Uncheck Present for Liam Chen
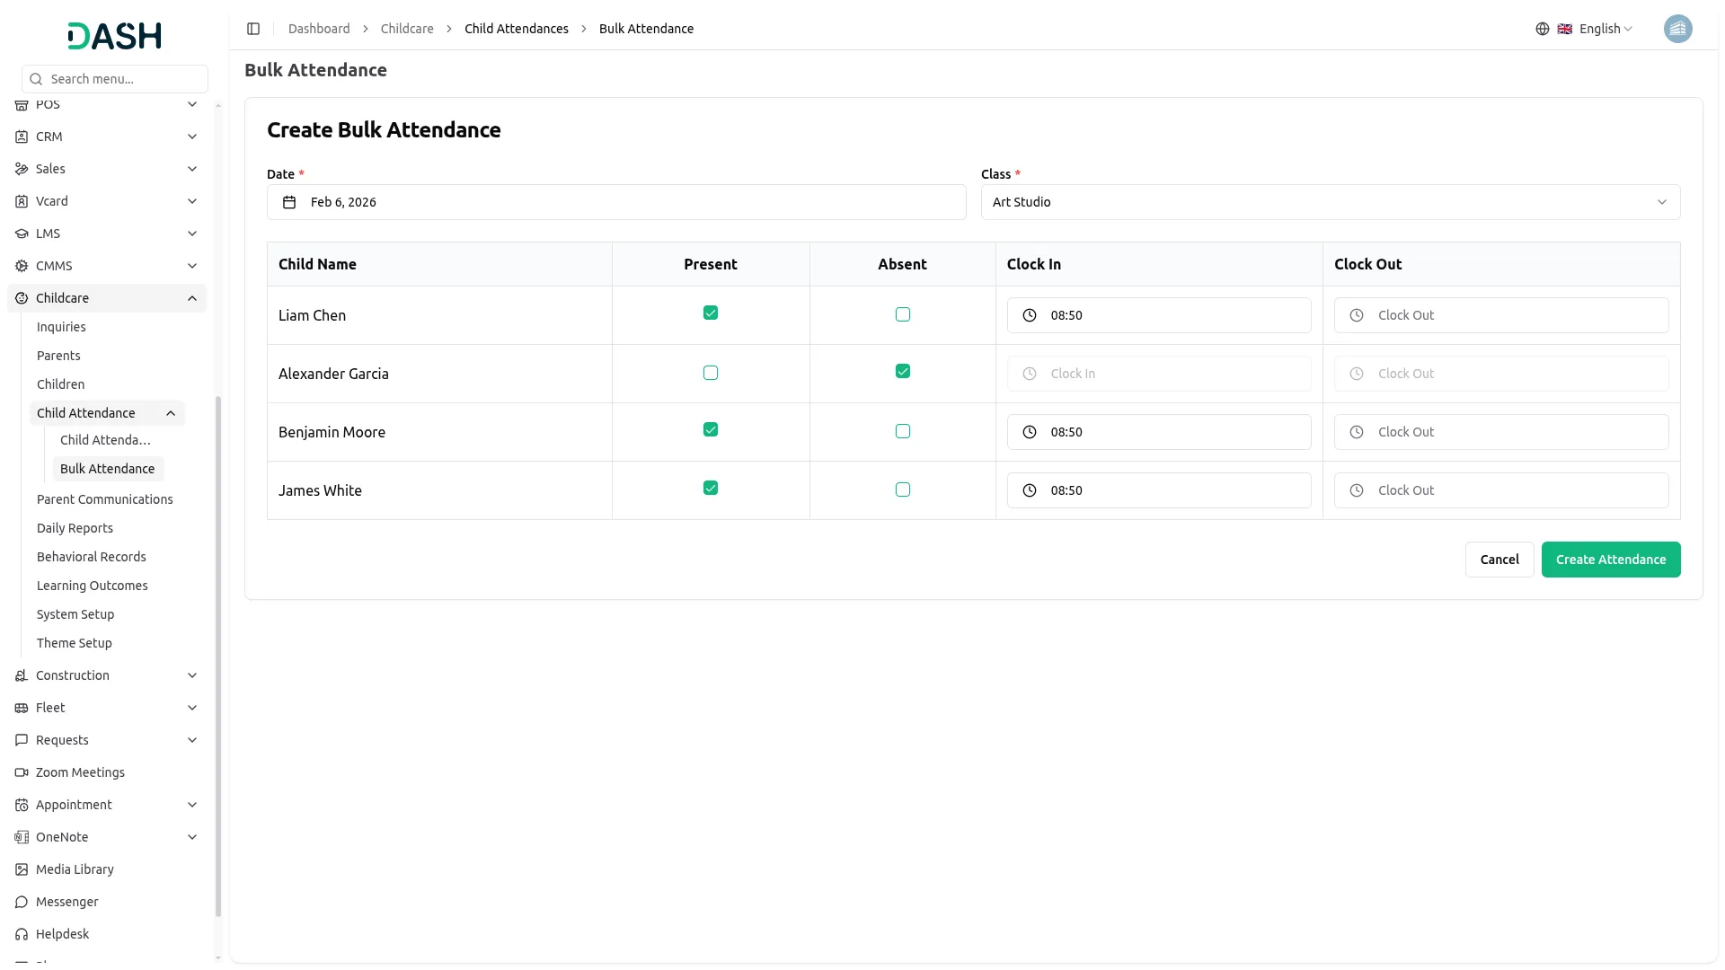Screen dimensions: 1725x970 (x=710, y=313)
